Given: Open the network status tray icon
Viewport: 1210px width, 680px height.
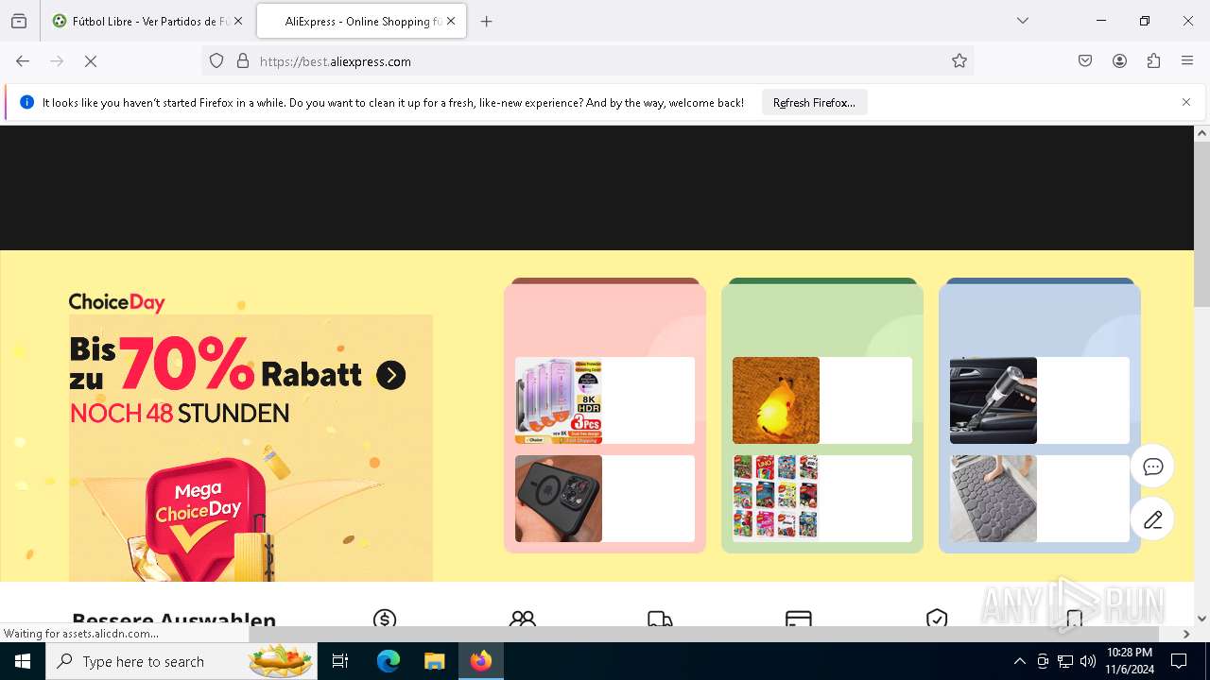Looking at the screenshot, I should (1065, 661).
